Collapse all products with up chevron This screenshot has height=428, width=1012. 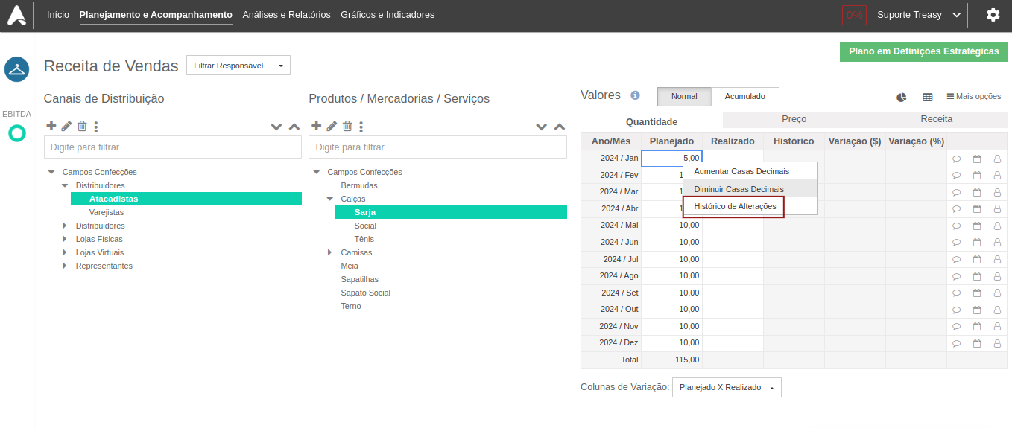pos(560,127)
